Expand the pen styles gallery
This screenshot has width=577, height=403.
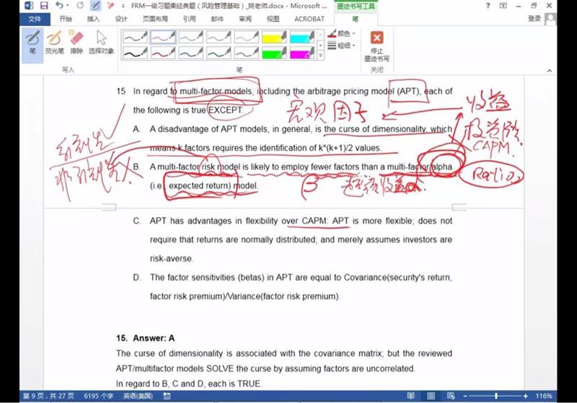pos(321,53)
